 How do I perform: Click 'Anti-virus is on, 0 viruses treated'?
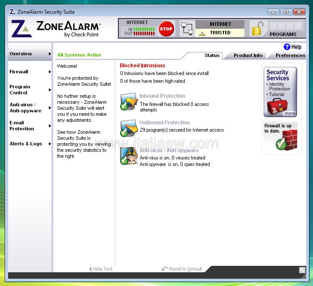point(172,158)
